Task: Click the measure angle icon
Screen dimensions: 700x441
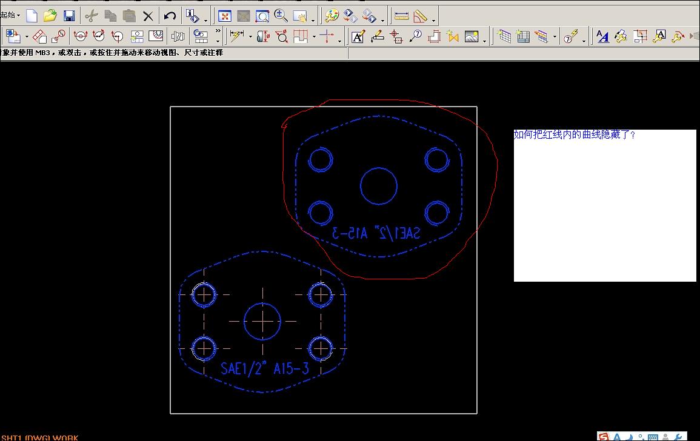Action: (420, 16)
